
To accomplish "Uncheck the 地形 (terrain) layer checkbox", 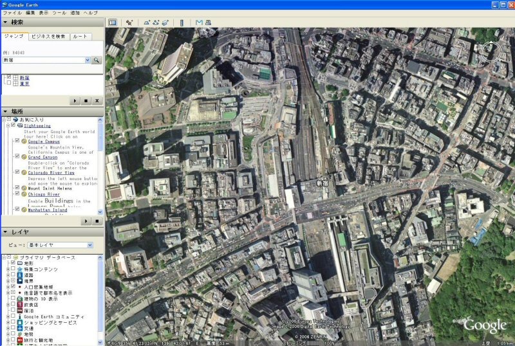I will point(13,263).
